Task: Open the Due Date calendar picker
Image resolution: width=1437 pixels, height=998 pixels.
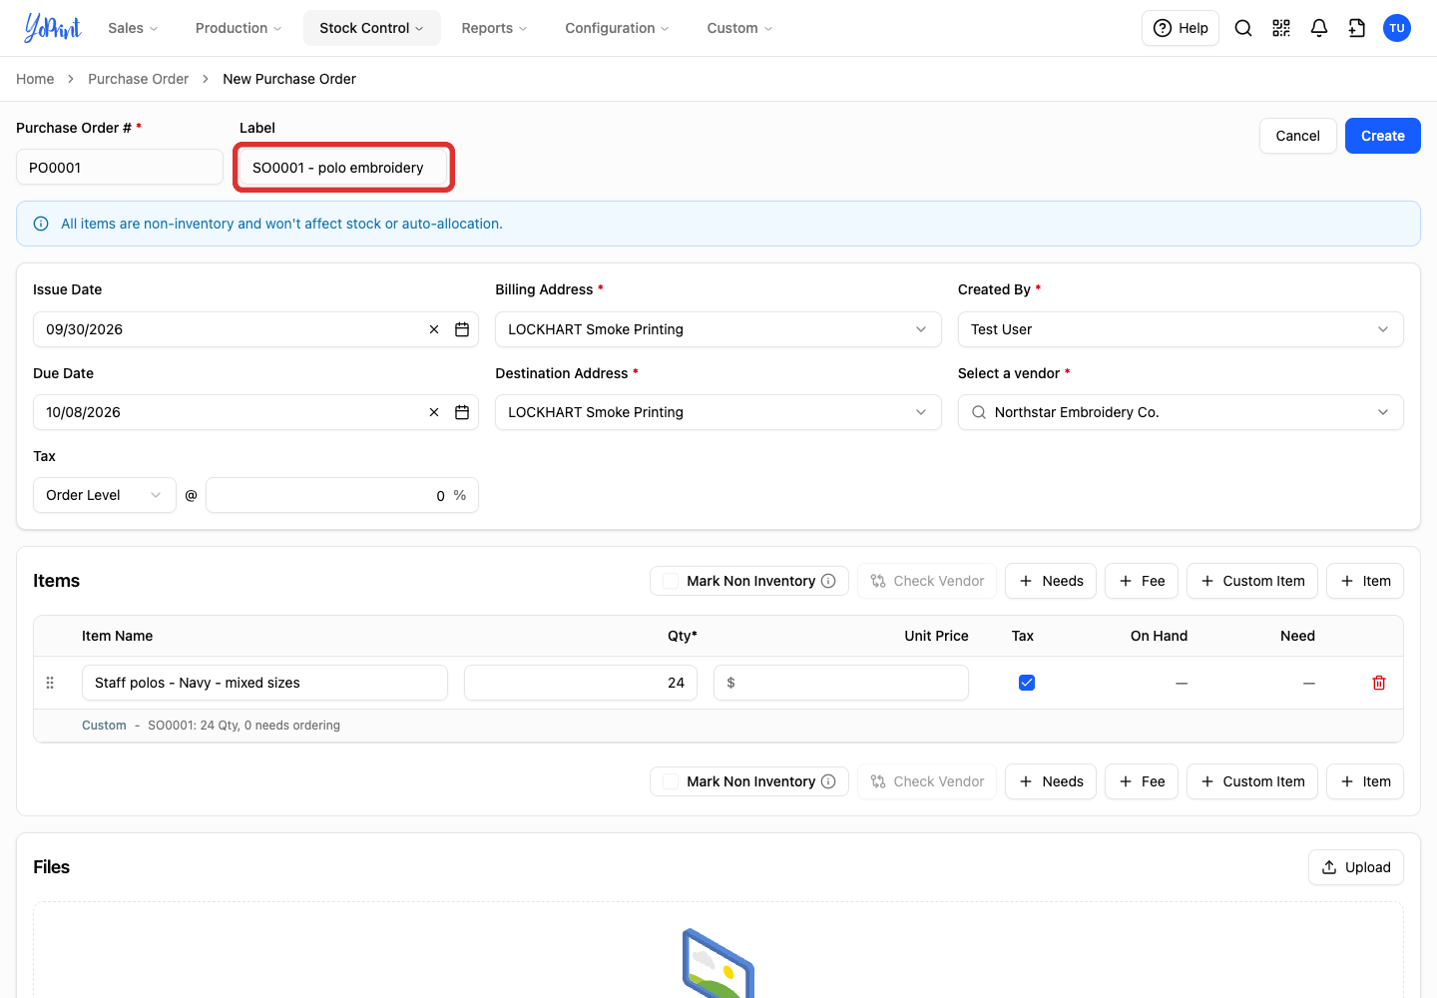Action: click(462, 412)
